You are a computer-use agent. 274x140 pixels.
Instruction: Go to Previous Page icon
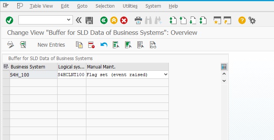click(183, 20)
